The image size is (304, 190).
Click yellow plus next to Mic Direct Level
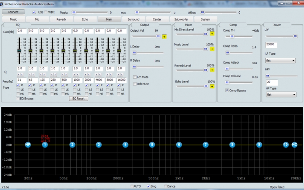(x=212, y=34)
